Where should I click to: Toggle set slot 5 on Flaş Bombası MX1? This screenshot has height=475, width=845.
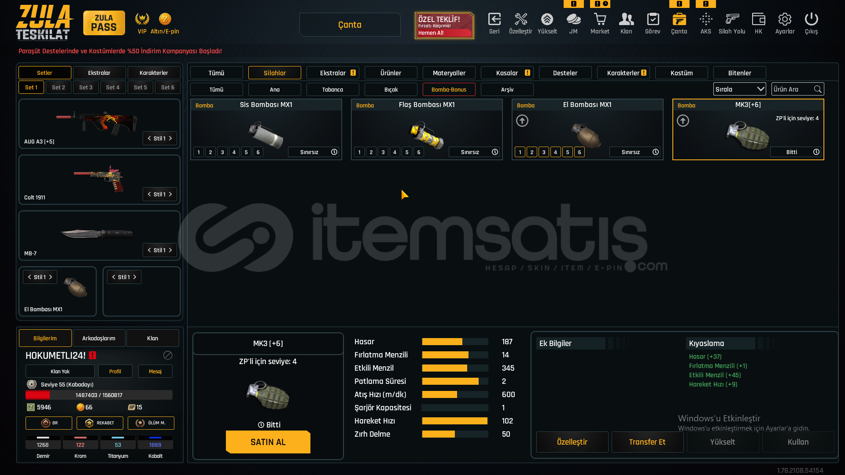point(407,152)
